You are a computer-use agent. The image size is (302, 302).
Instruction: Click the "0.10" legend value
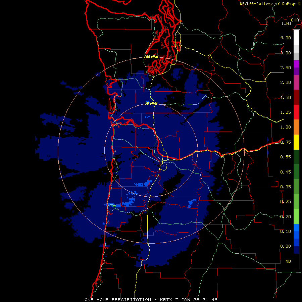(286, 232)
